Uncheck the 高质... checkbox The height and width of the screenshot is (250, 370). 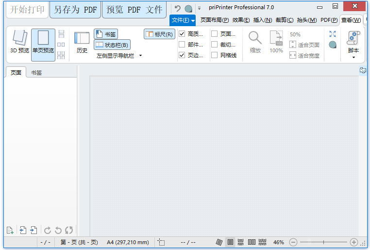[182, 34]
